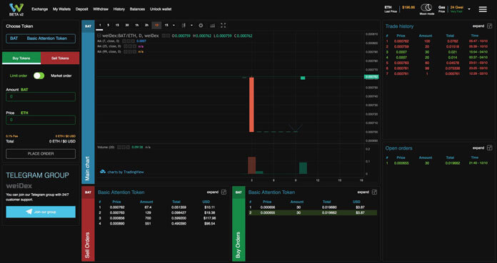Select the 30 minute chart interval
Image resolution: width=497 pixels, height=263 pixels.
tap(127, 26)
